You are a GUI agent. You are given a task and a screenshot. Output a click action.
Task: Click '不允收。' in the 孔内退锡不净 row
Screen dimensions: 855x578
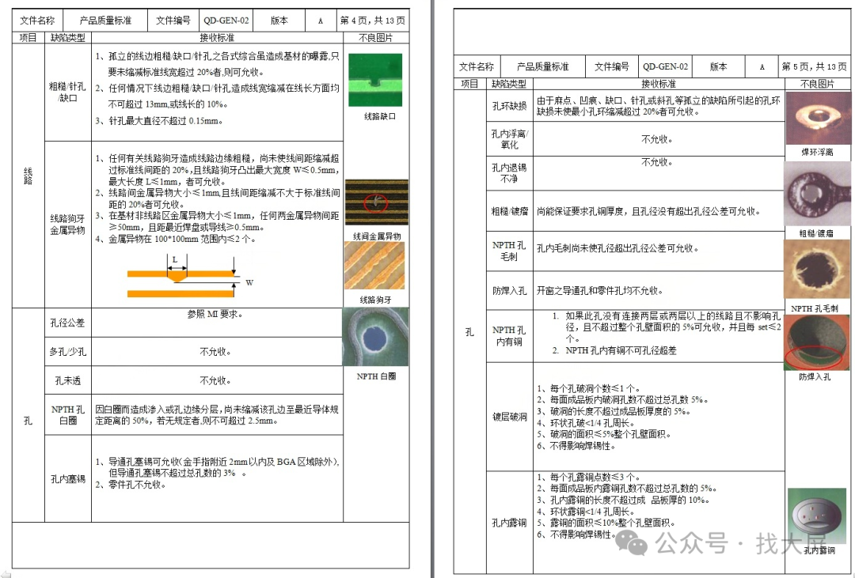click(656, 162)
